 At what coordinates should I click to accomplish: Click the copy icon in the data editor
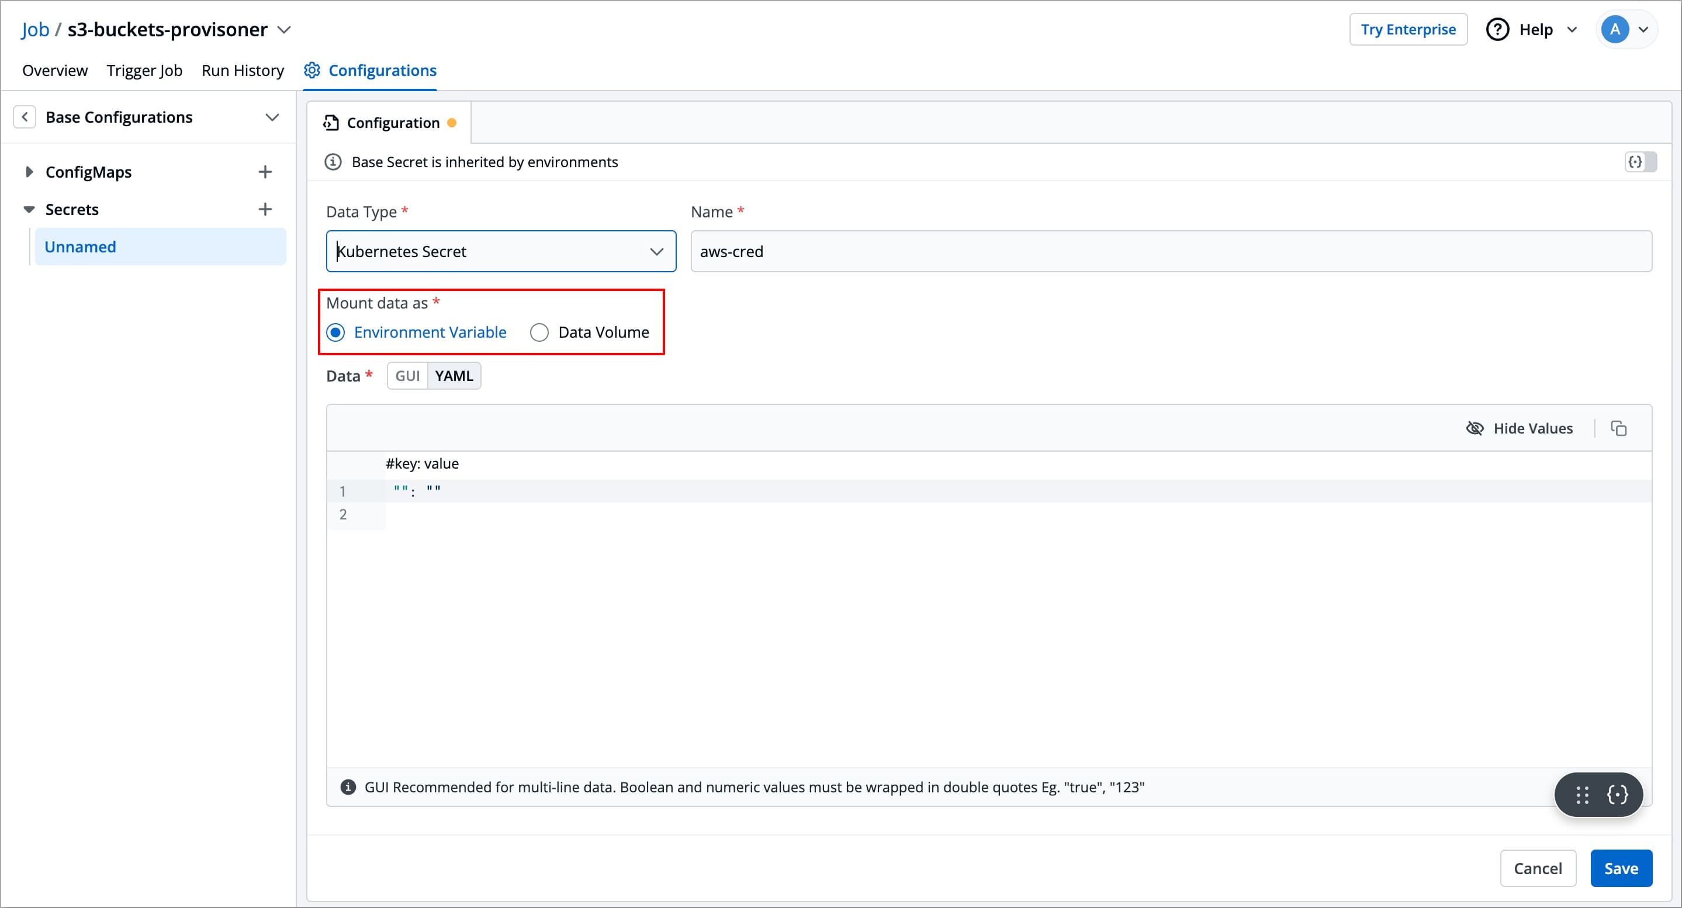click(1618, 428)
